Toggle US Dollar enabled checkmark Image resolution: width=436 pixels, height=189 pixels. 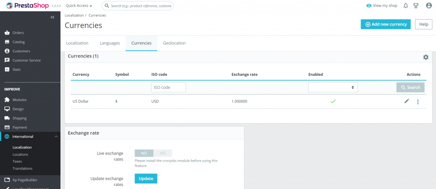click(x=333, y=101)
